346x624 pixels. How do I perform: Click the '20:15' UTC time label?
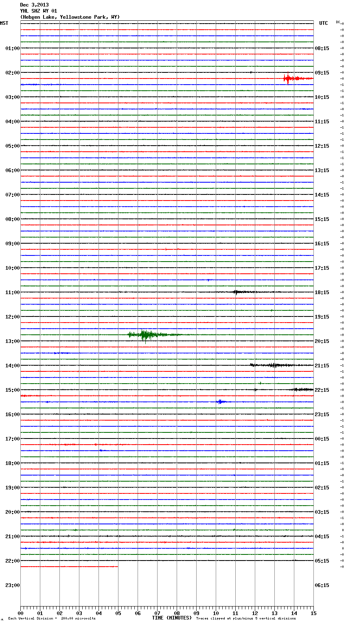(322, 341)
